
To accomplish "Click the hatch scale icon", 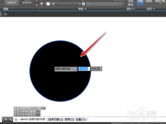I will pyautogui.click(x=83, y=4).
